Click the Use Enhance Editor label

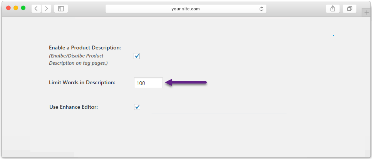tap(74, 107)
